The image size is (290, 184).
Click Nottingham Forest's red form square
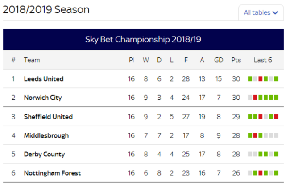[x=261, y=173]
